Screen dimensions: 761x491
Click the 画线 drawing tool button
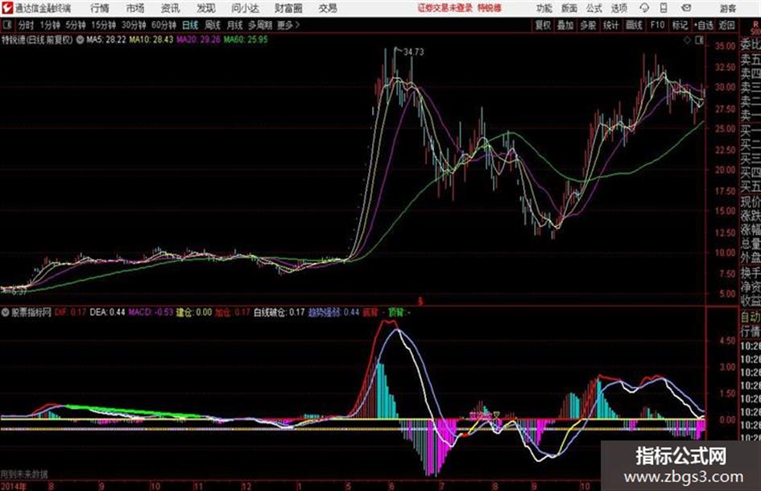coord(634,25)
